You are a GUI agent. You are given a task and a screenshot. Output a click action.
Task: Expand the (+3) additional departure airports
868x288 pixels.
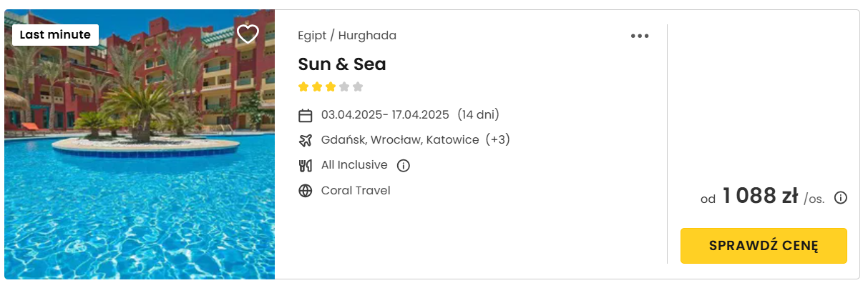498,140
